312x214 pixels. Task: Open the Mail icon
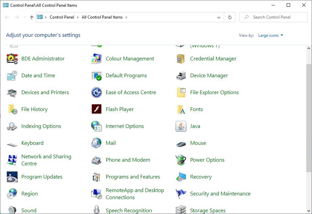point(97,143)
